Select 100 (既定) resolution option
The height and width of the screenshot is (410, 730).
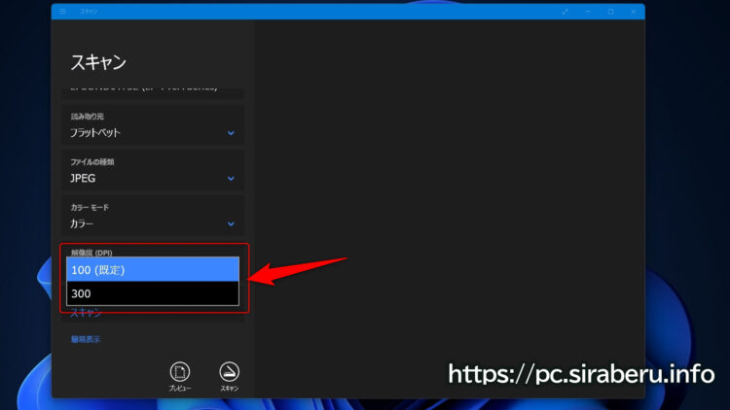point(153,270)
